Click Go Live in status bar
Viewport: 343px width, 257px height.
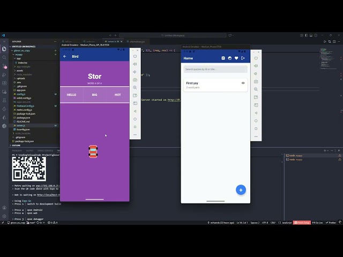tap(317, 223)
